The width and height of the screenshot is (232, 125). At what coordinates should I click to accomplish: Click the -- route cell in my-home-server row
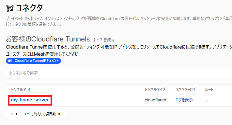click(207, 100)
